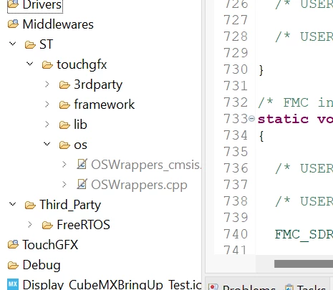Select the touchgfx folder icon
This screenshot has height=290, width=333.
tap(47, 64)
